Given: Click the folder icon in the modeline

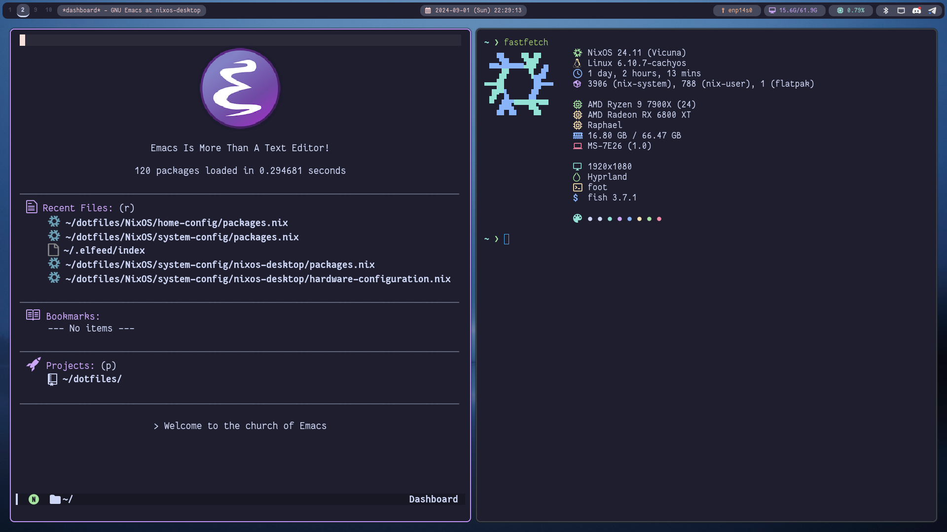Looking at the screenshot, I should pyautogui.click(x=55, y=499).
